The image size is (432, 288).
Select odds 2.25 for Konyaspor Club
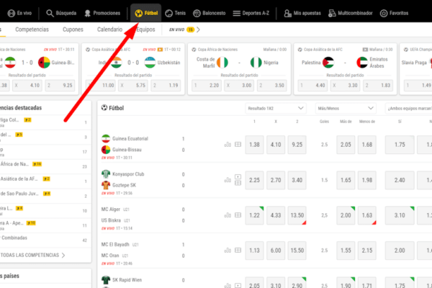click(254, 180)
